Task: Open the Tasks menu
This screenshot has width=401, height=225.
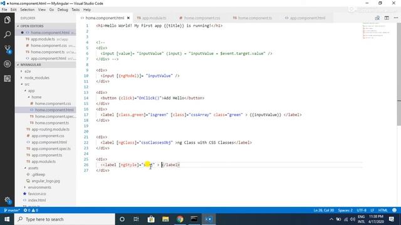Action: click(75, 9)
